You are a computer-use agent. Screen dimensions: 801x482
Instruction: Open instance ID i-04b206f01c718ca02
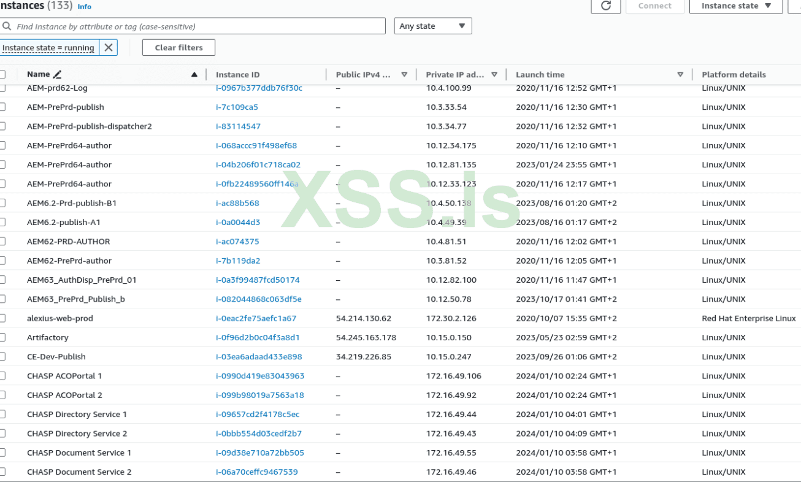point(258,164)
